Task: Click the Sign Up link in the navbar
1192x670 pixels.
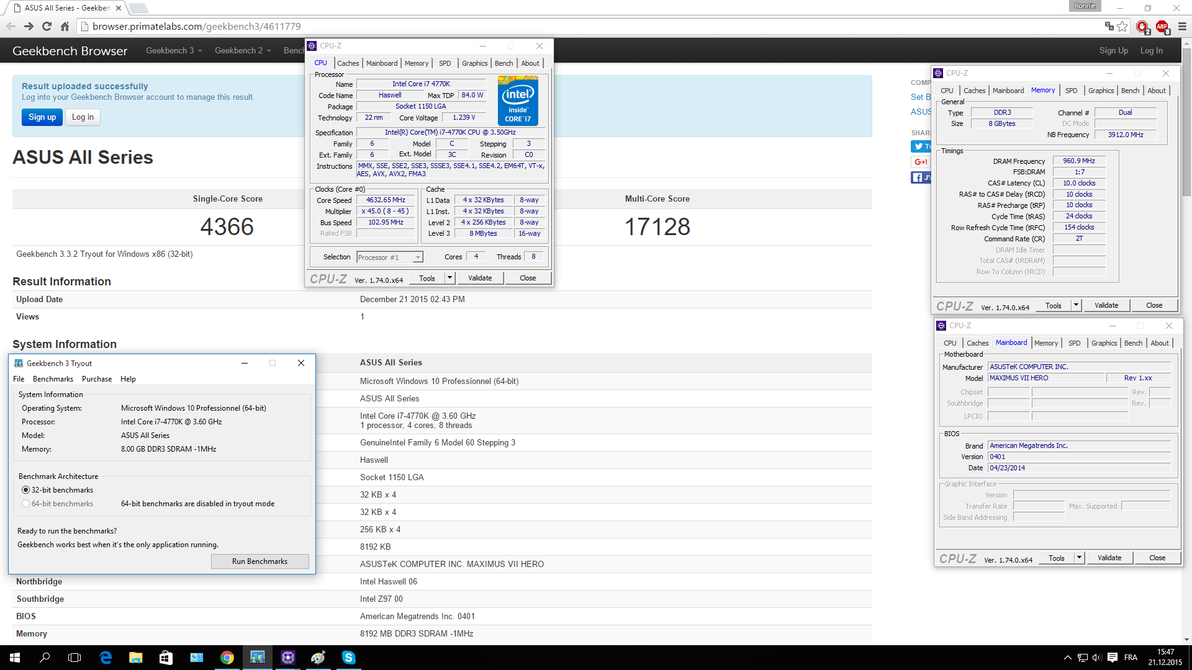Action: [1114, 51]
